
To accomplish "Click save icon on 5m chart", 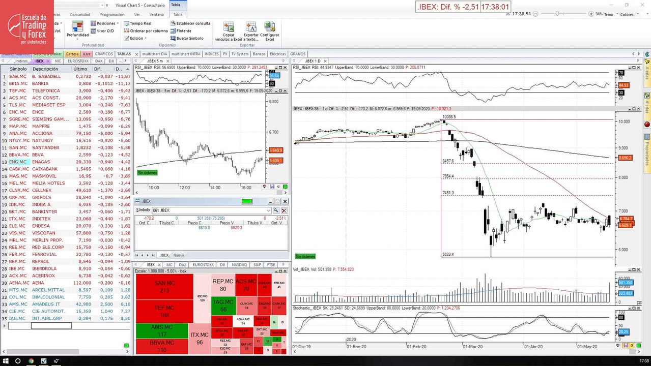I will (x=272, y=187).
